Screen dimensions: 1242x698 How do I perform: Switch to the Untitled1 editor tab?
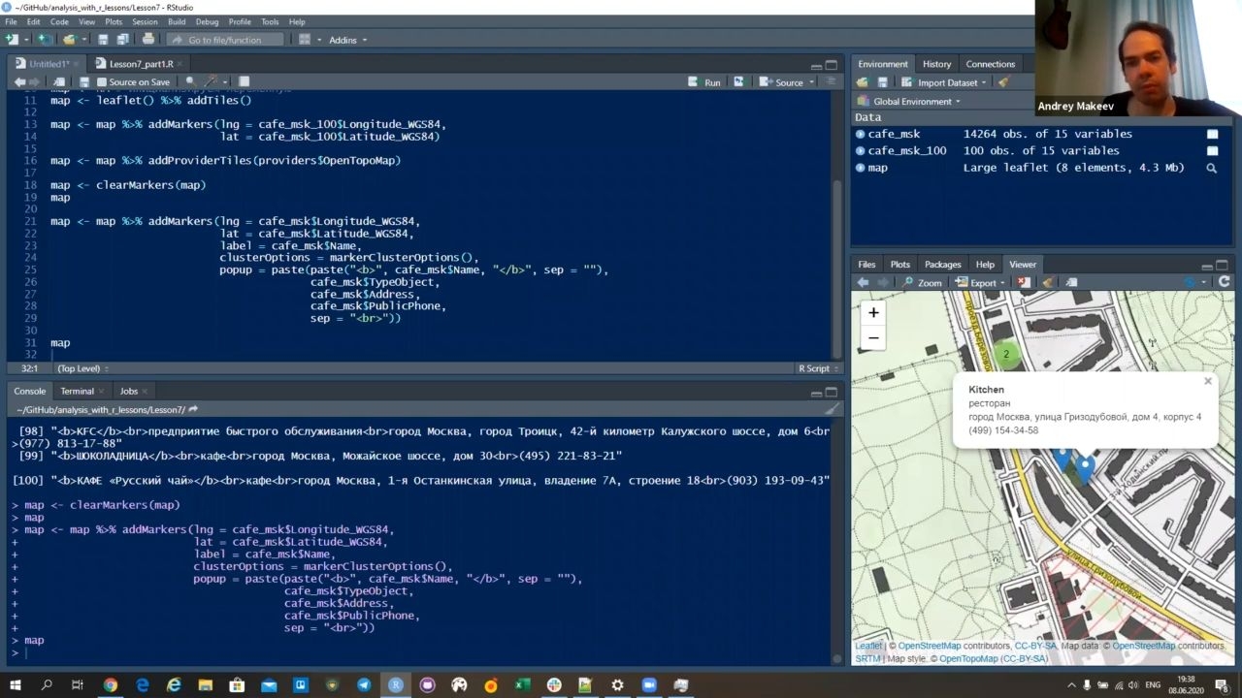[x=49, y=64]
